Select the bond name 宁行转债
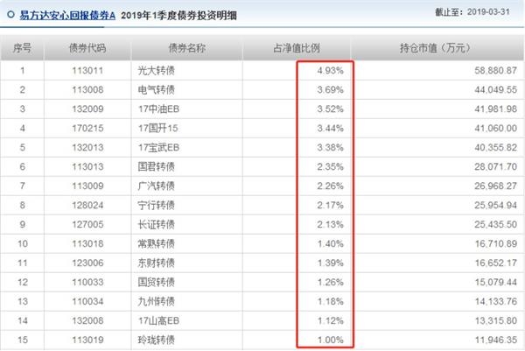This screenshot has width=525, height=351. (x=157, y=206)
